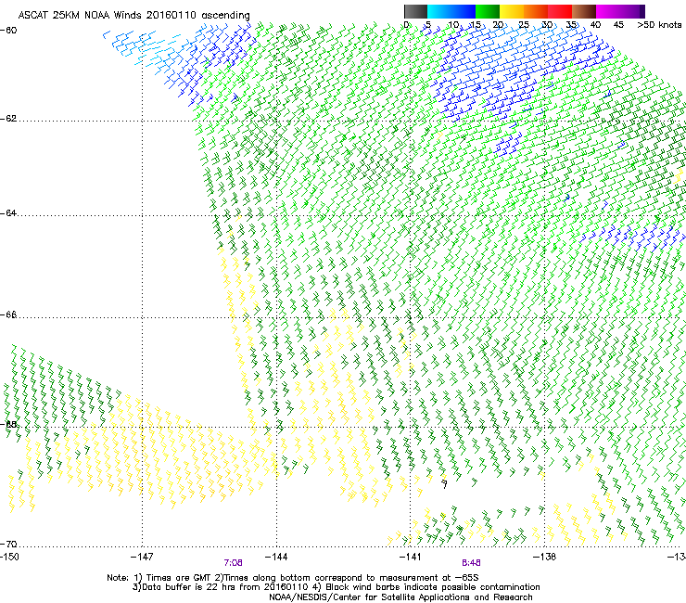Image resolution: width=686 pixels, height=603 pixels.
Task: Select the '-144' longitude axis label
Action: 276,557
